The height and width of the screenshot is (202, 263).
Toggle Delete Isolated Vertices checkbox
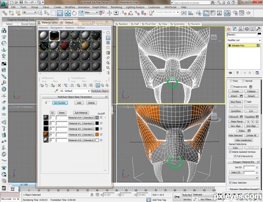click(230, 152)
